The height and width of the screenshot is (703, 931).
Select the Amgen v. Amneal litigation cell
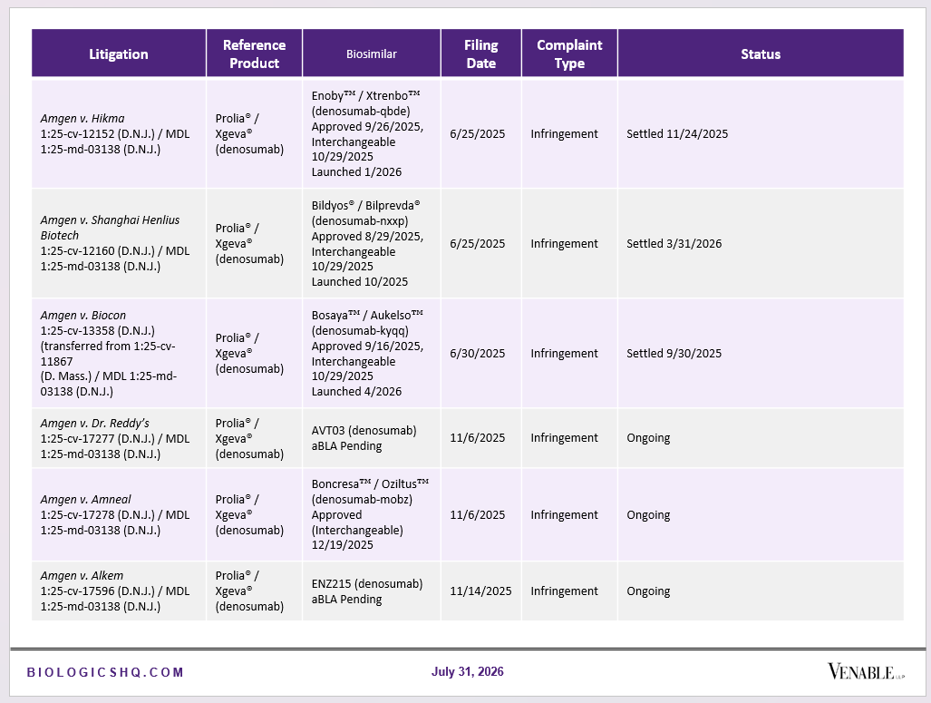point(119,514)
